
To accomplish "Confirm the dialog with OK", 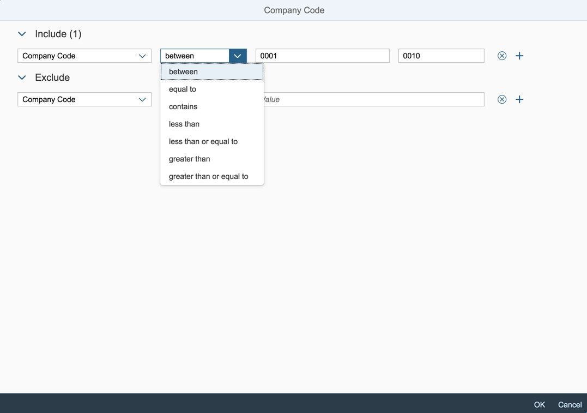I will [x=539, y=404].
